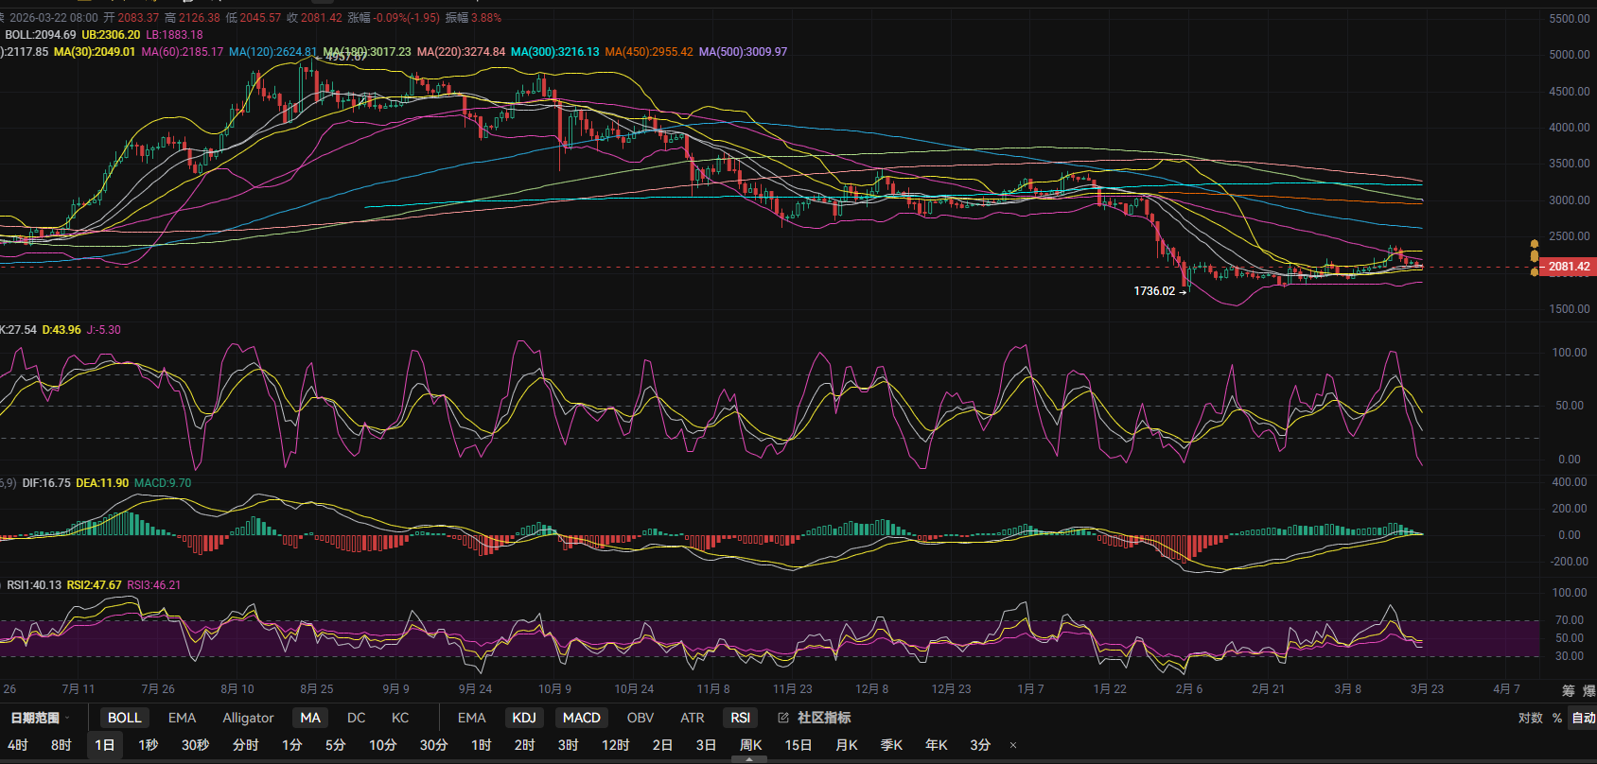
Task: Expand the collapsed panel arrow at bottom
Action: [x=749, y=758]
